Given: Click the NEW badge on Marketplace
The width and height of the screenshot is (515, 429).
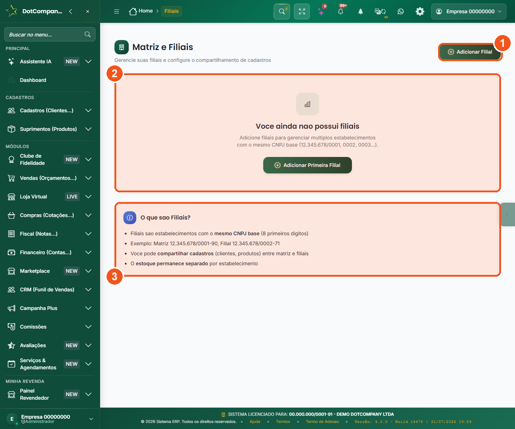Looking at the screenshot, I should tap(72, 271).
